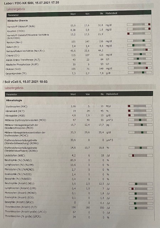Image resolution: width=160 pixels, height=228 pixels.
Task: Select the Thrombozyten (Anzahl) (PLT) value 196
Action: coord(74,207)
